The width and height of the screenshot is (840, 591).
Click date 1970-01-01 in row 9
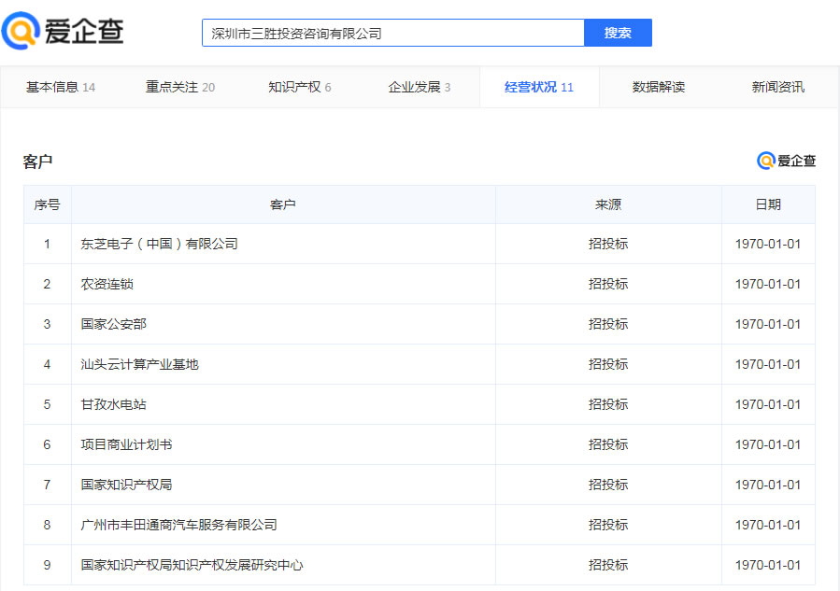(x=768, y=565)
